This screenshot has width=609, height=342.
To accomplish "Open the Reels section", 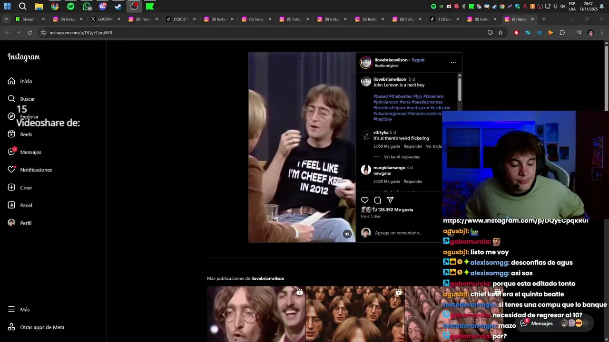I will 20,134.
